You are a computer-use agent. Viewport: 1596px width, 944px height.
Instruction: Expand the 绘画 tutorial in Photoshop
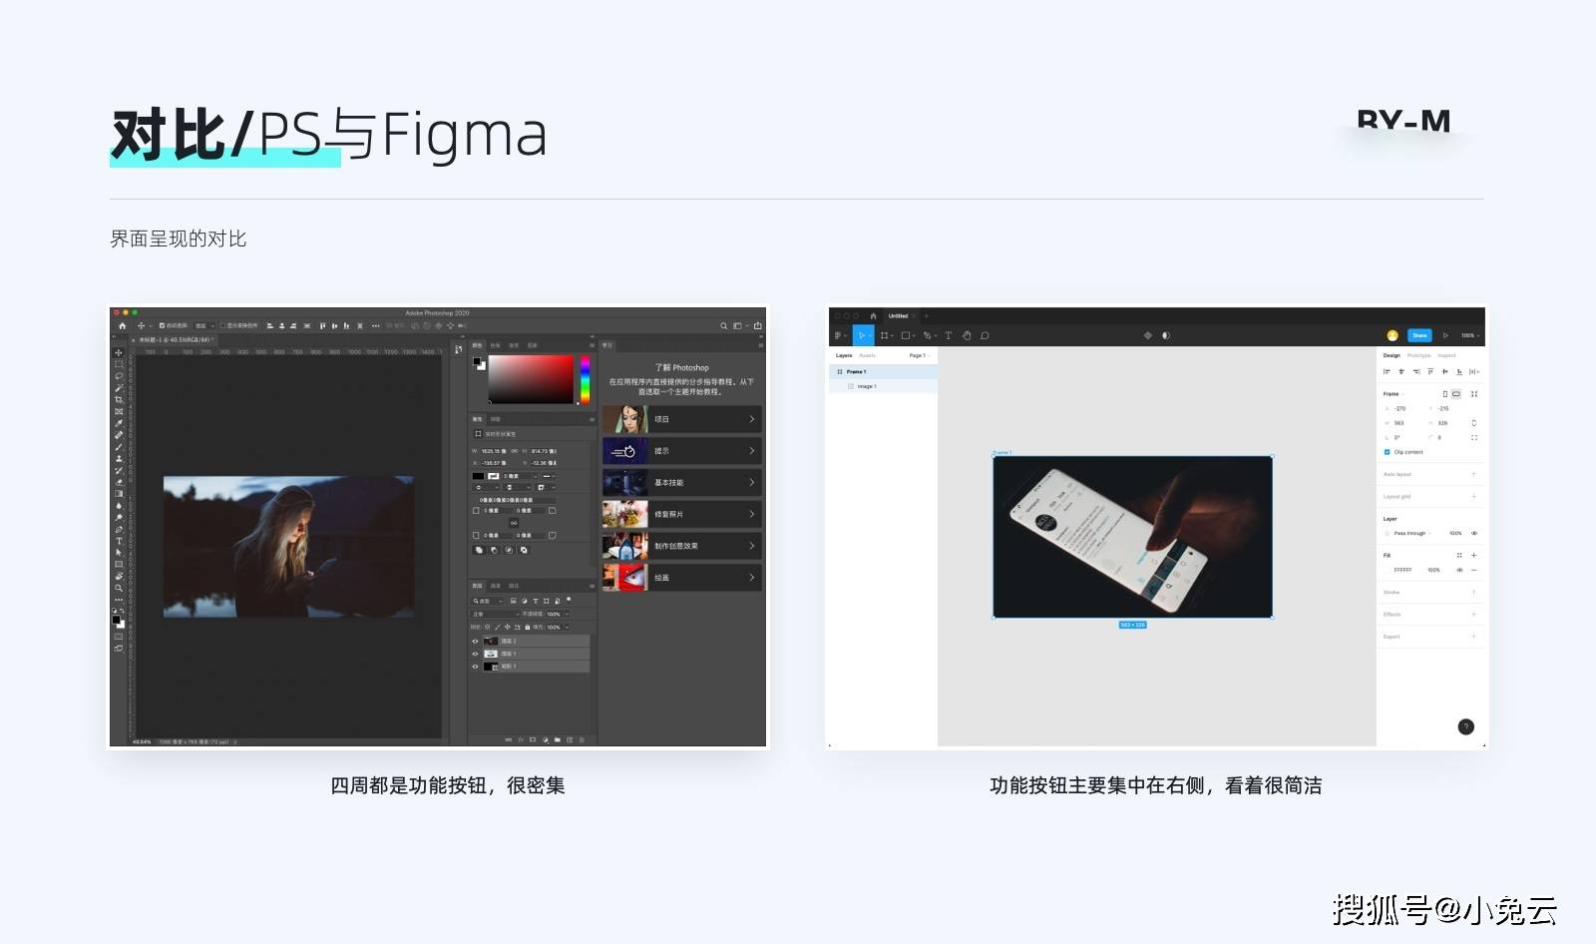(x=682, y=577)
